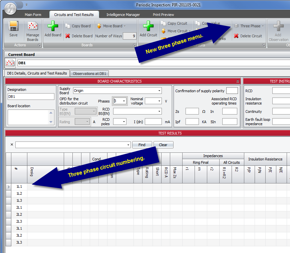Screen dimensions: 290x253
Task: Click the Delete Circuit icon
Action: pos(236,36)
